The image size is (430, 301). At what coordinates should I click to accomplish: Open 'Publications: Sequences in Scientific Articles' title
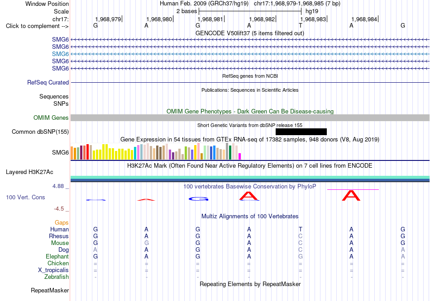point(250,90)
